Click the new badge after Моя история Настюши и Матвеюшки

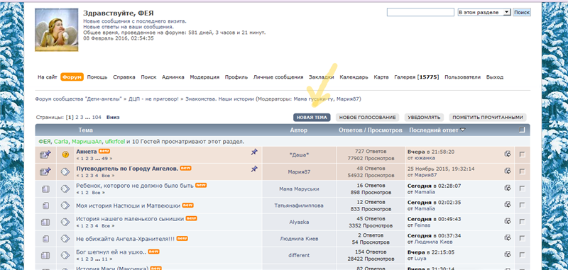[187, 206]
